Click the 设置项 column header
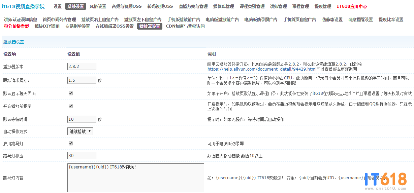The image size is (414, 193). pos(9,54)
